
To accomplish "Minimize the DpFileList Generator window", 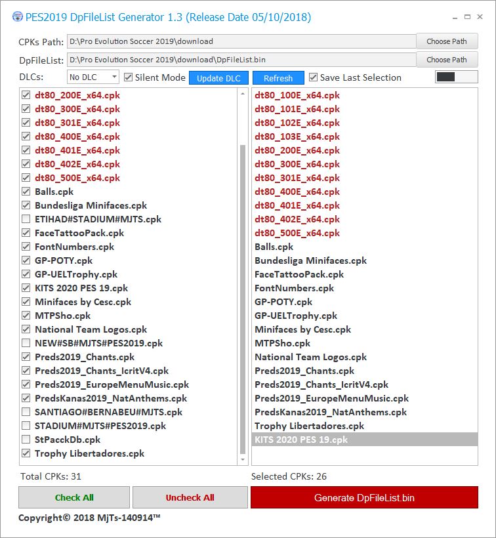I will (455, 17).
